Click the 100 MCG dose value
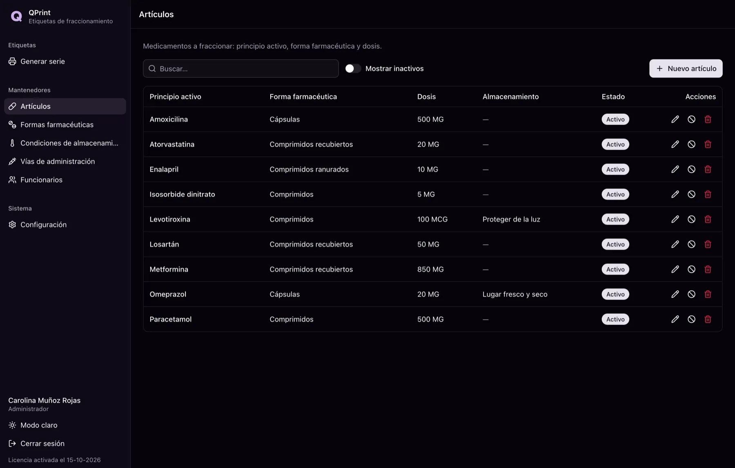Image resolution: width=735 pixels, height=468 pixels. coord(432,219)
